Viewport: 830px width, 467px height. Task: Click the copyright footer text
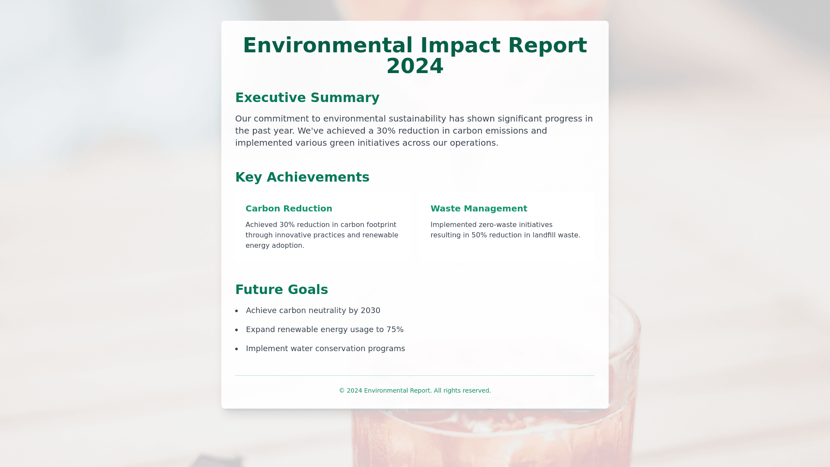point(415,391)
